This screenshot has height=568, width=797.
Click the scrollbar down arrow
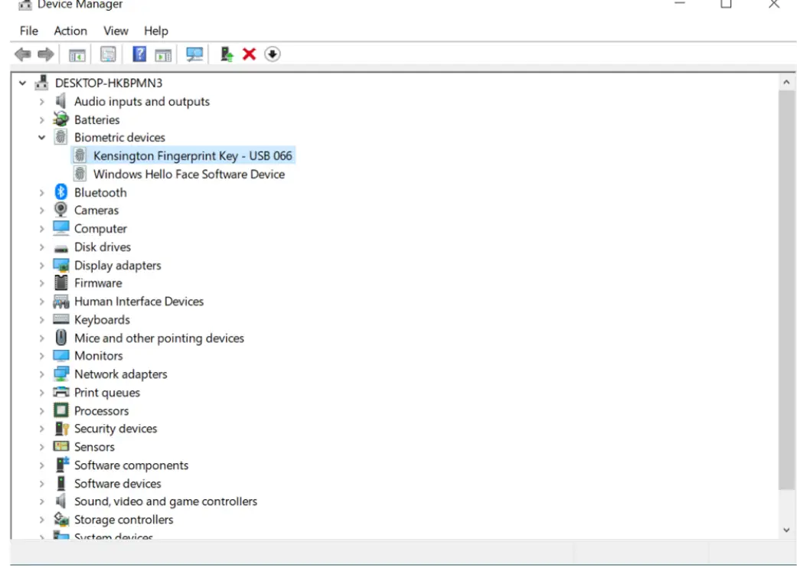pyautogui.click(x=787, y=529)
